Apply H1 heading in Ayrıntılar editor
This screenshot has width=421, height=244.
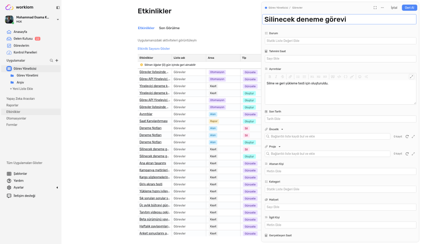[312, 77]
